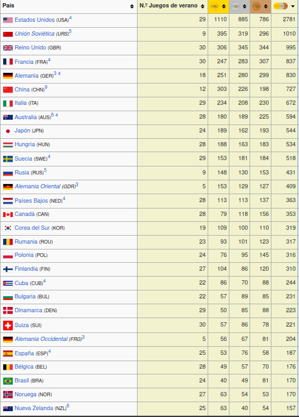Select gold count 1110 for Estados Unidos
This screenshot has height=417, width=299.
(220, 19)
